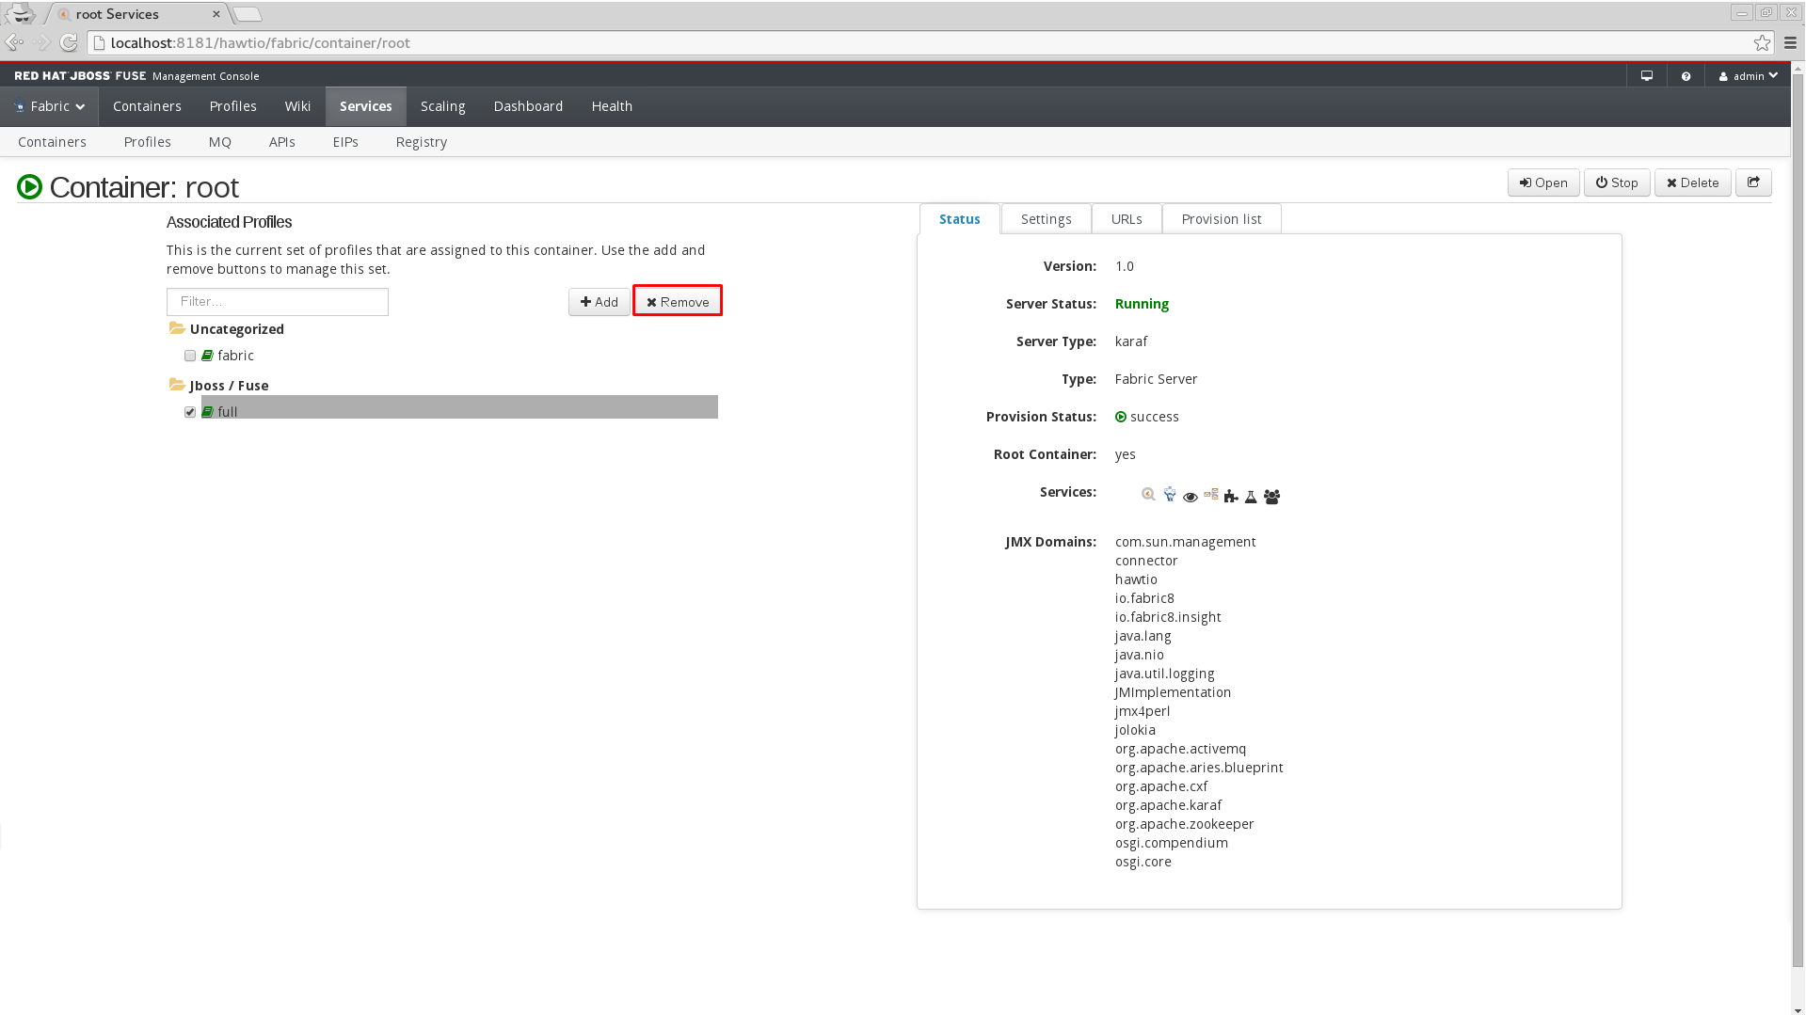Click the share arrow button next to Delete

pos(1753,182)
